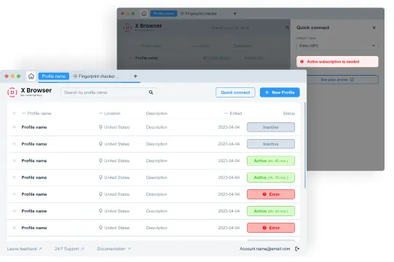Open Documentation link
This screenshot has height=262, width=394.
[x=114, y=249]
